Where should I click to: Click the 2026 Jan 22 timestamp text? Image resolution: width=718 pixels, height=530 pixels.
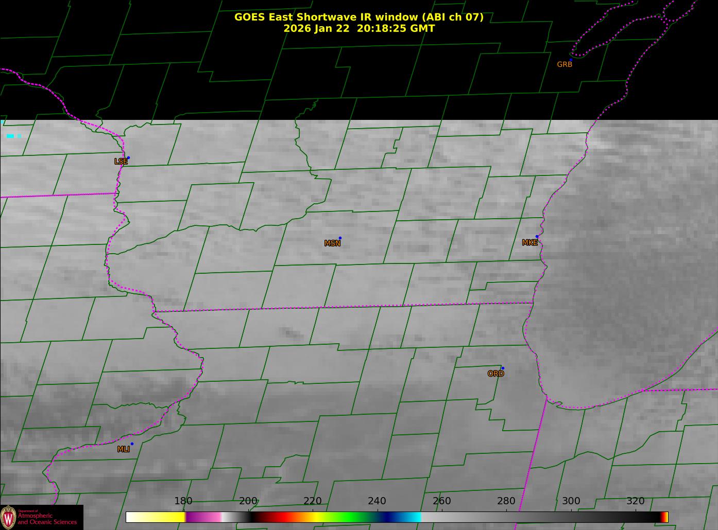pos(359,28)
